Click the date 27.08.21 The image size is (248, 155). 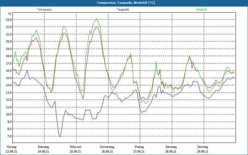point(139,152)
